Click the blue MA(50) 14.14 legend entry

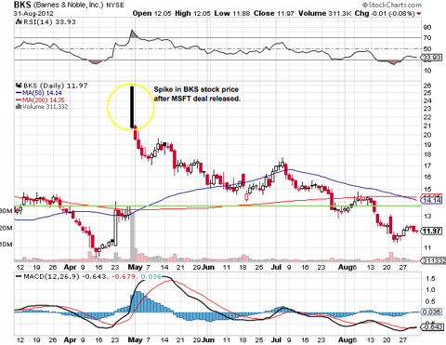coord(38,93)
